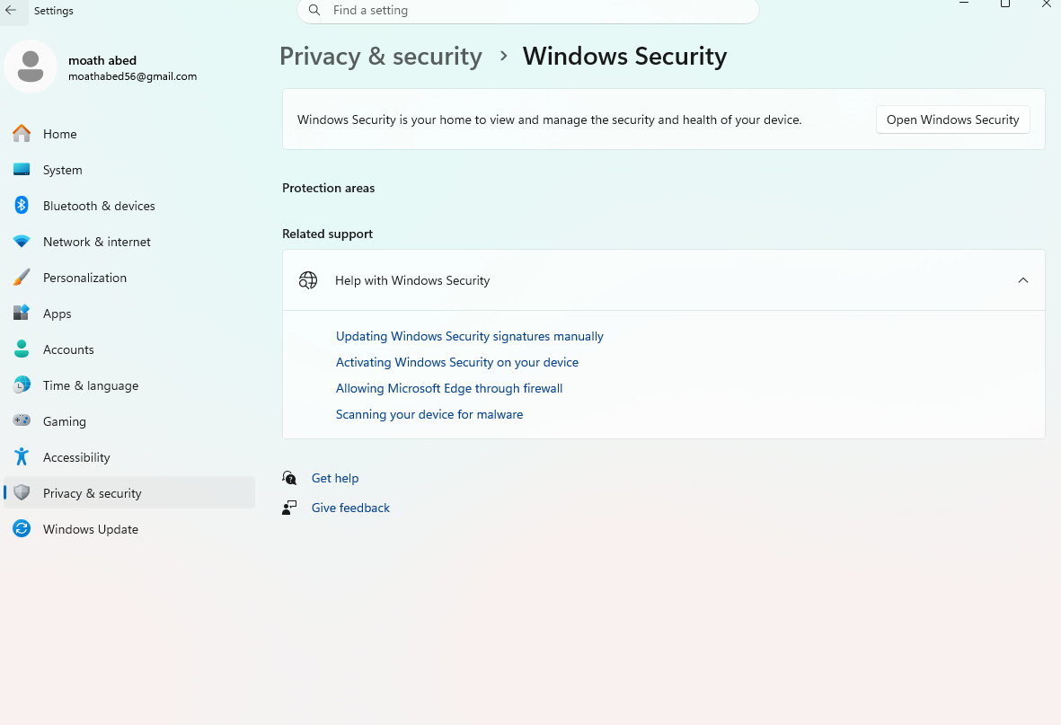Click the moath abed account name

pos(102,60)
